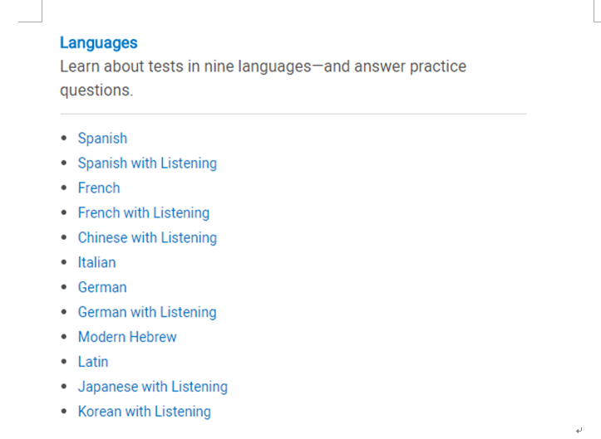Click the horizontal divider line below description
Viewport: 601px width, 439px height.
tap(293, 114)
